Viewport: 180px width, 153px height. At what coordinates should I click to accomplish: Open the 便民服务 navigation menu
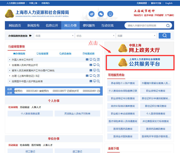[x=89, y=25]
